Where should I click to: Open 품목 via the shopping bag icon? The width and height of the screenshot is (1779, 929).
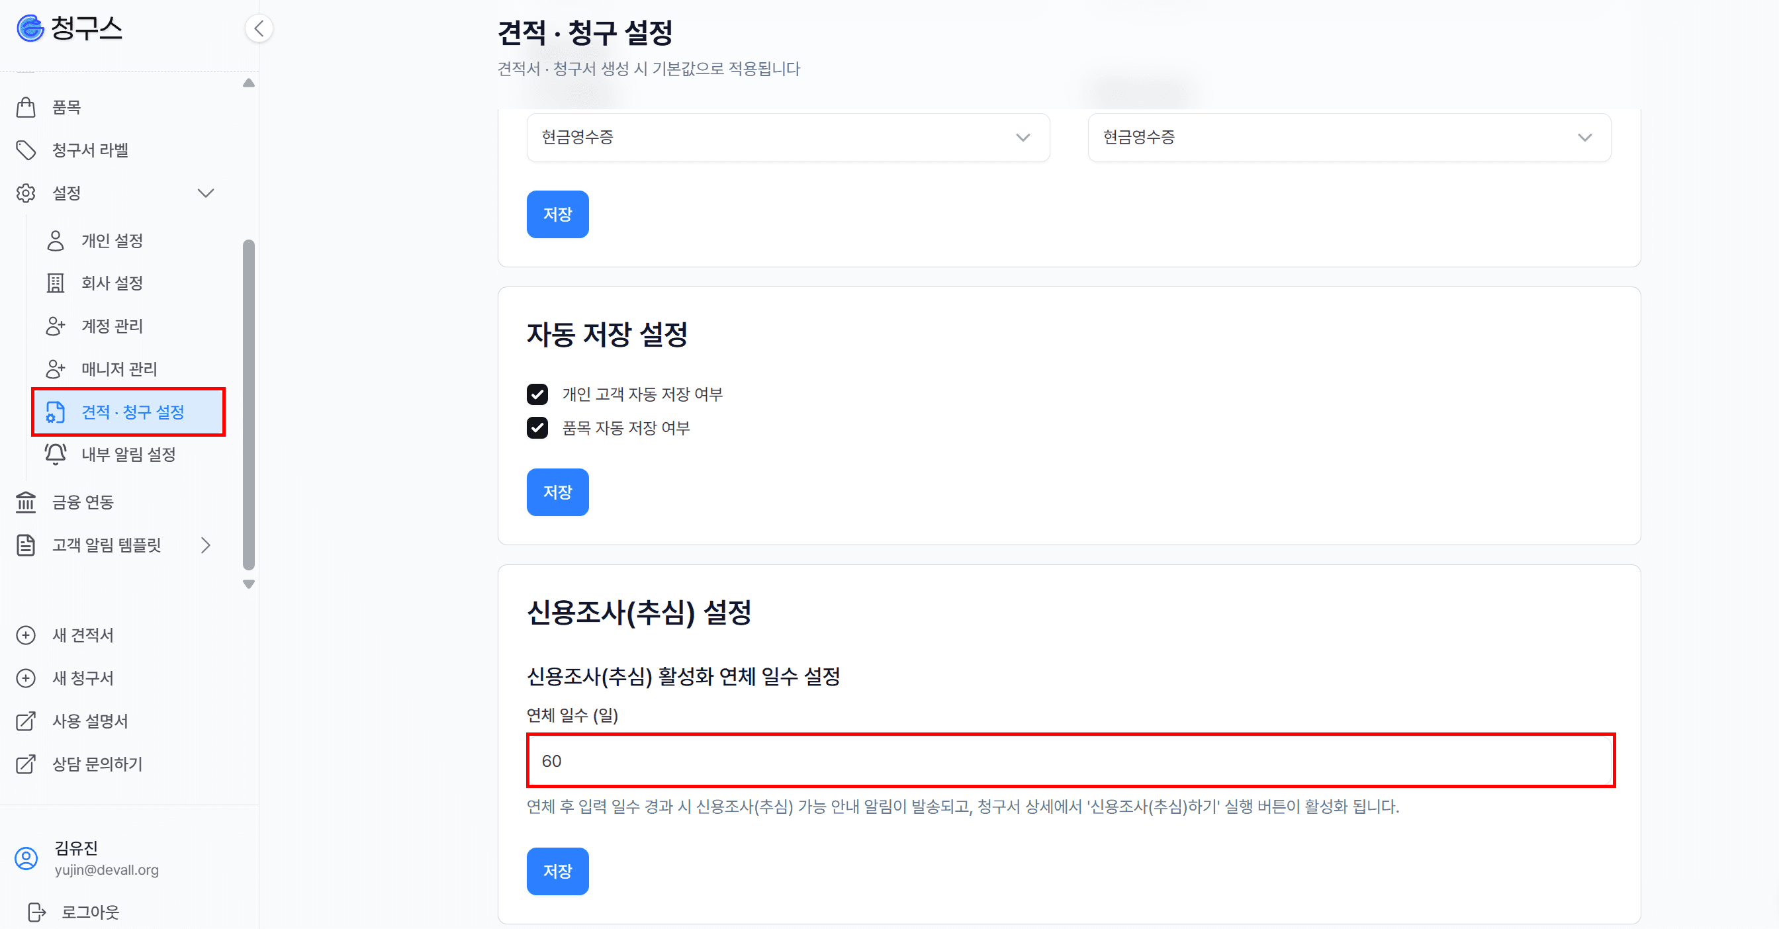tap(26, 108)
